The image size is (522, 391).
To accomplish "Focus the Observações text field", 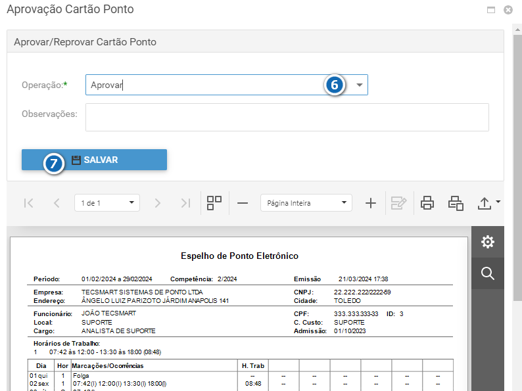I will click(x=287, y=117).
